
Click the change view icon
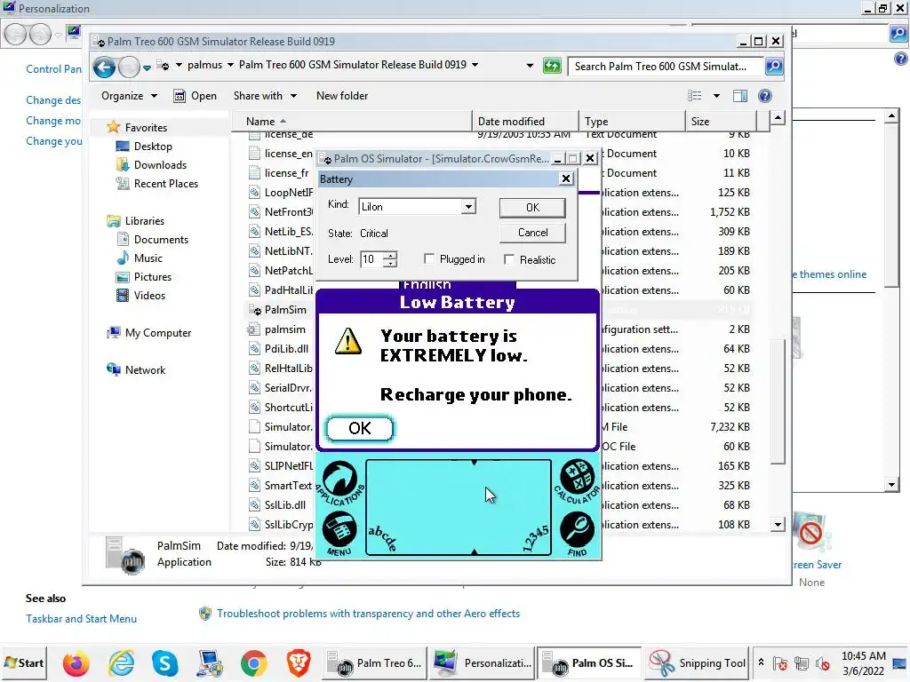[694, 96]
